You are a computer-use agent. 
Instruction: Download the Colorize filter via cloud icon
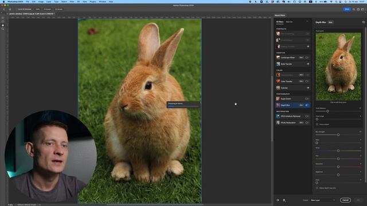pos(308,88)
